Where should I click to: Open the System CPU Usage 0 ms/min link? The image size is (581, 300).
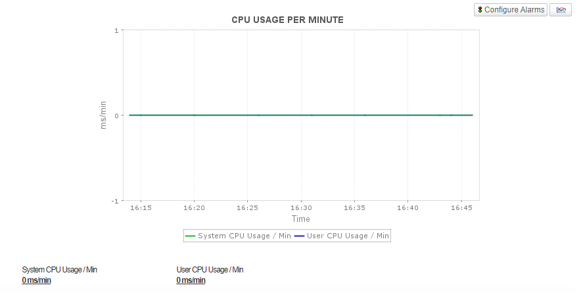point(36,280)
